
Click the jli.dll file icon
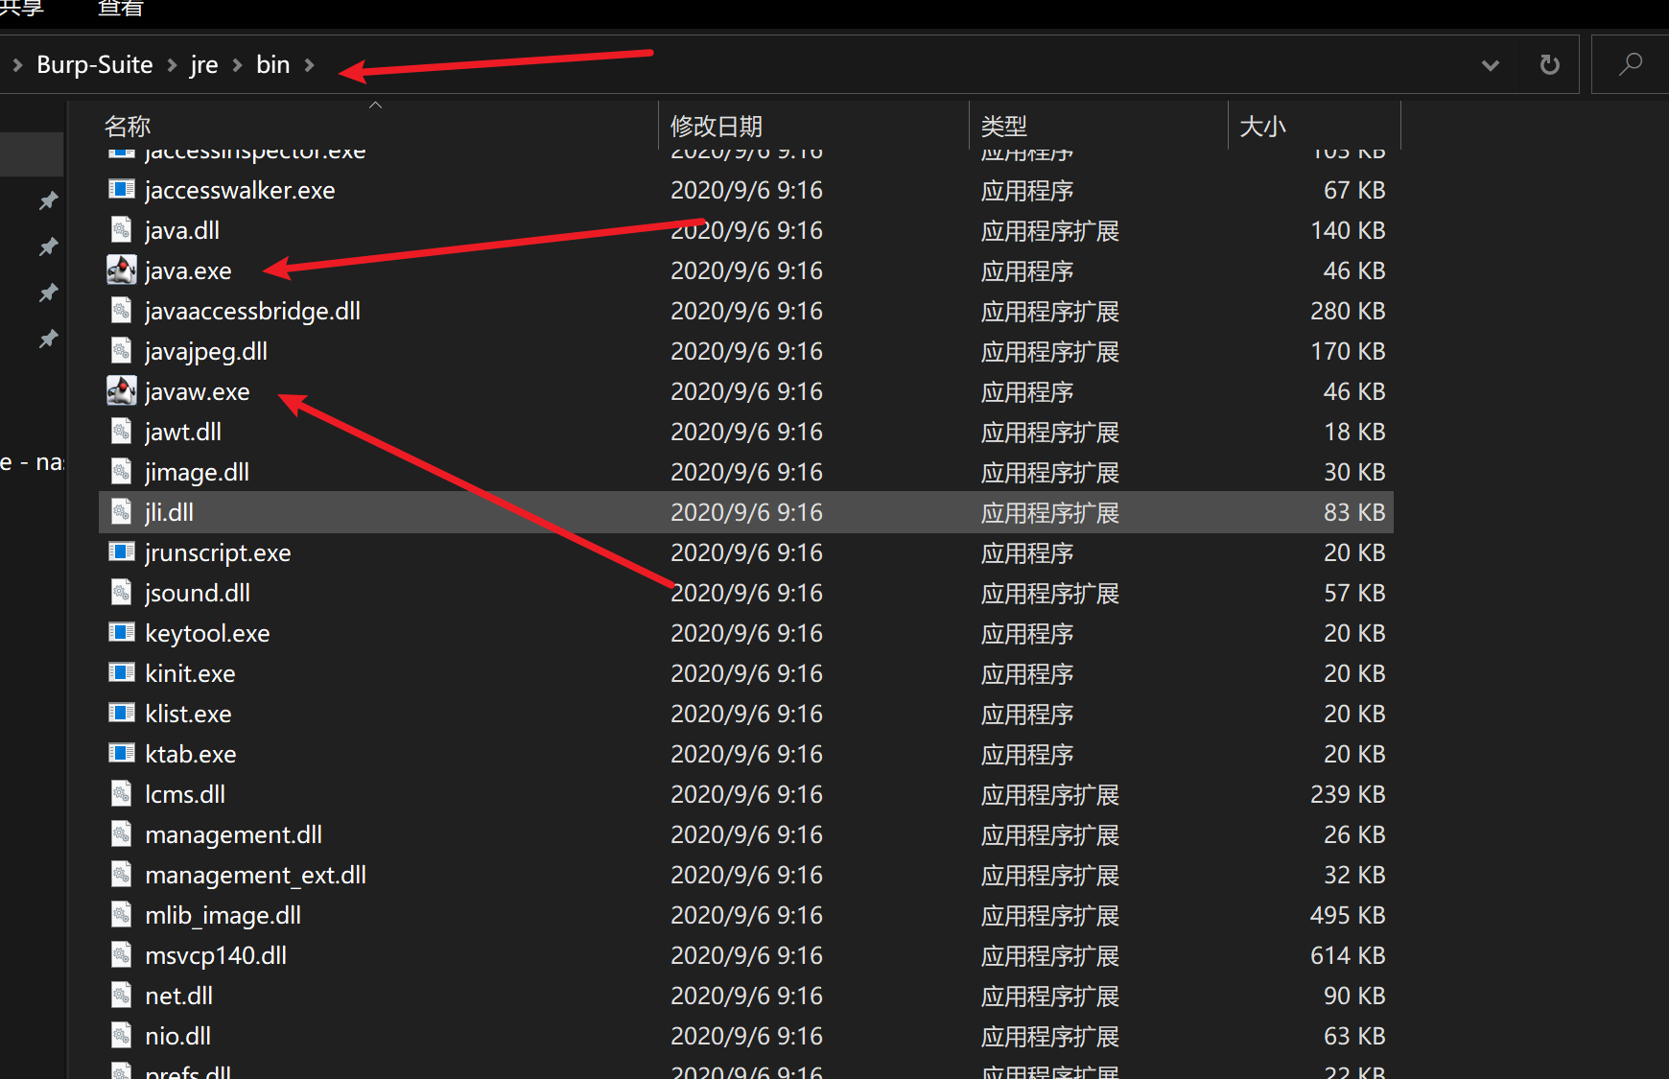pyautogui.click(x=122, y=512)
